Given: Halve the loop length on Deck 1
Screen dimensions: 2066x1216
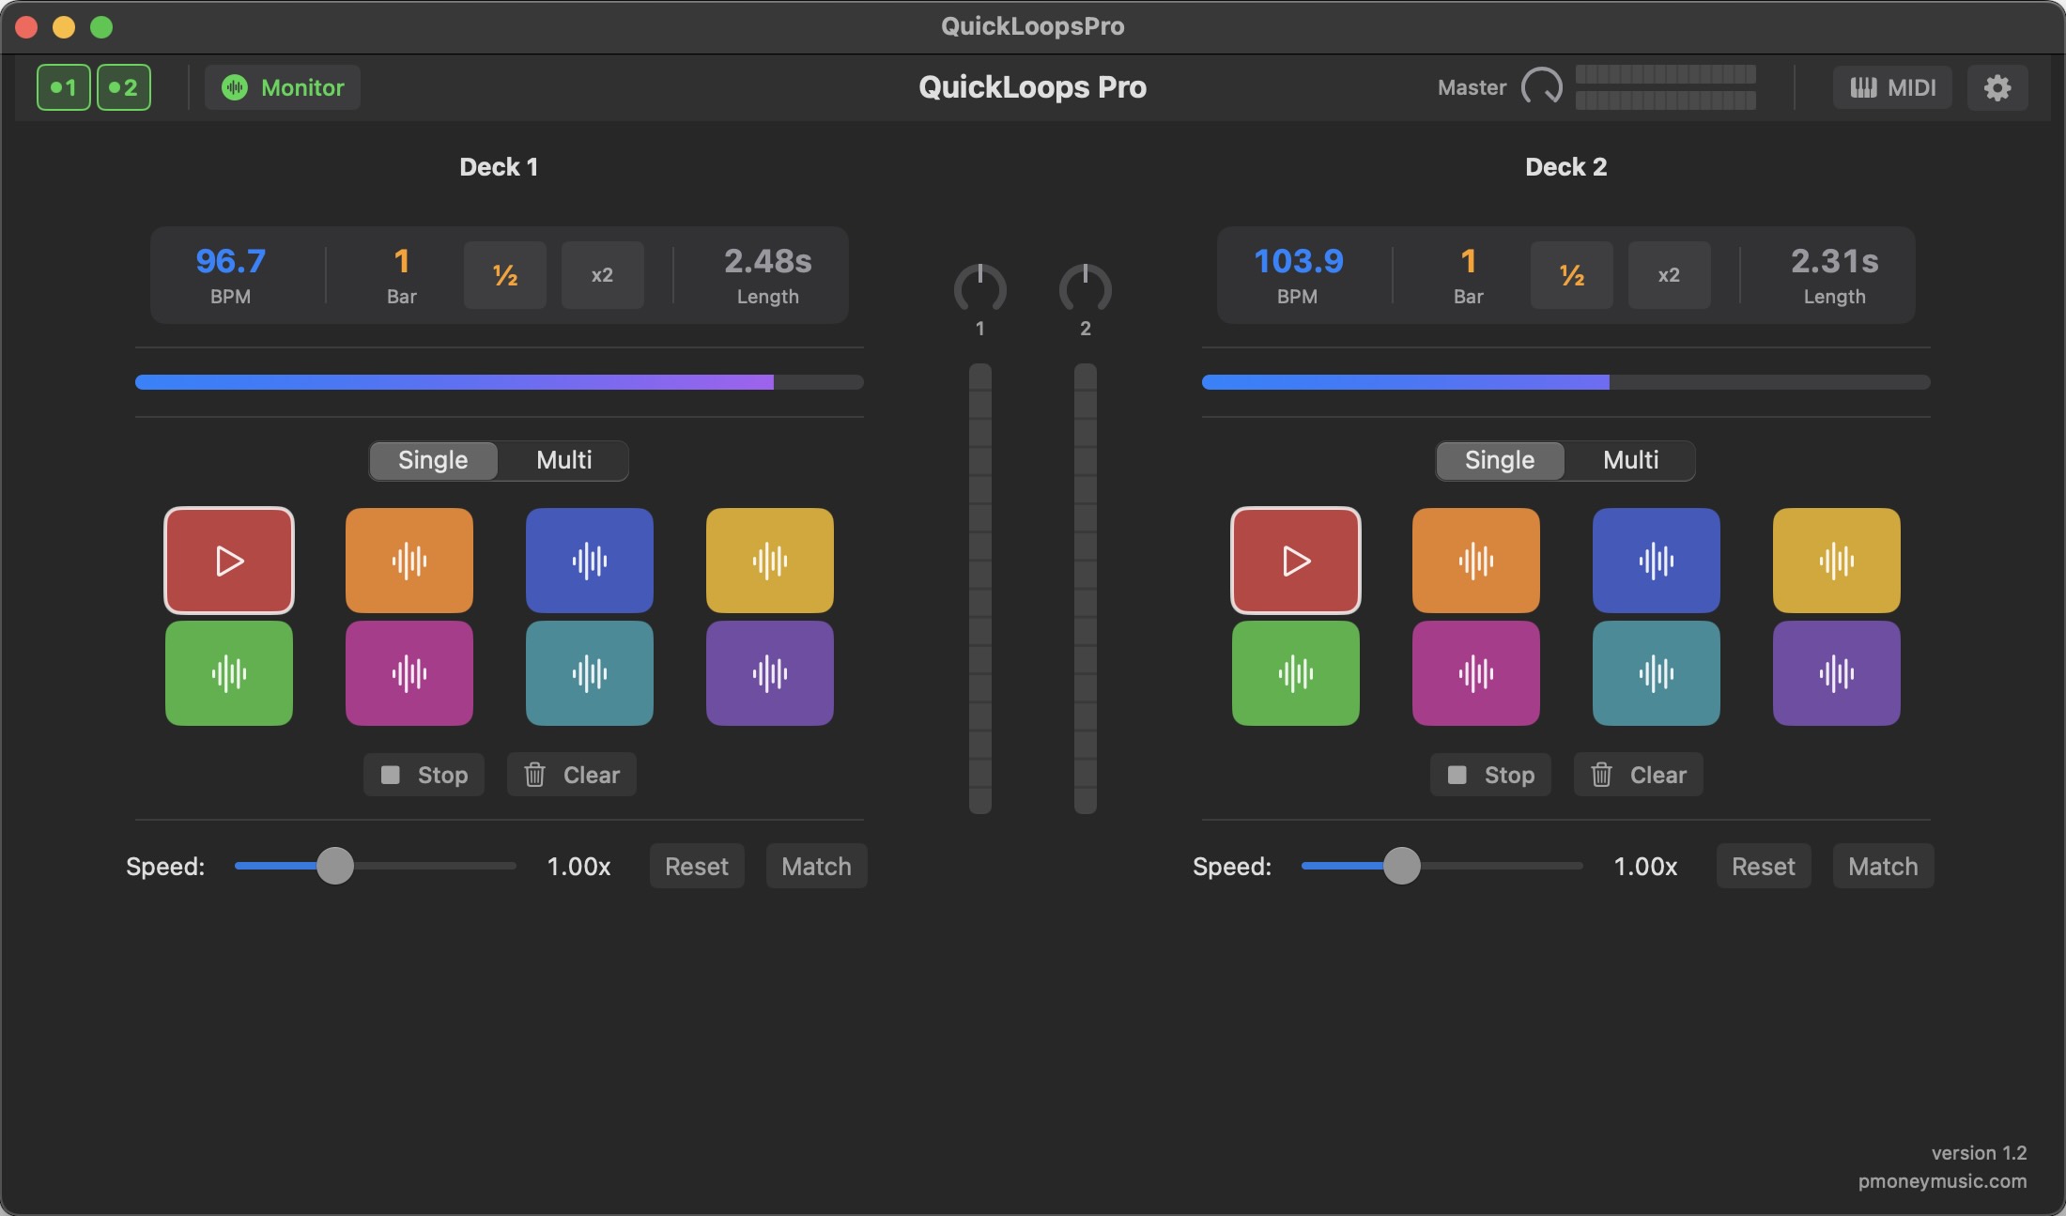Looking at the screenshot, I should (x=504, y=274).
